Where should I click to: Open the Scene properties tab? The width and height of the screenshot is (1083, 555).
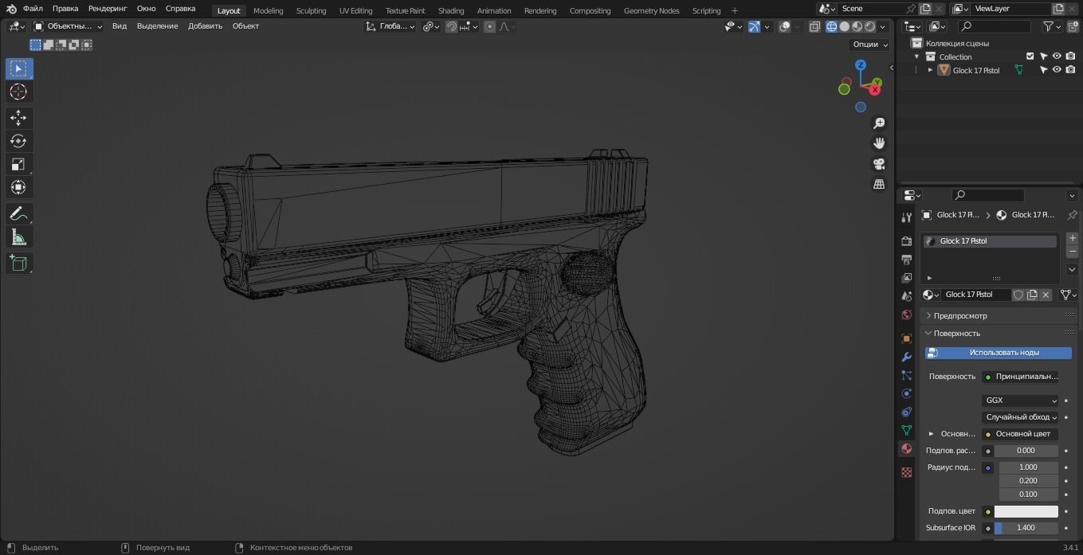coord(906,296)
